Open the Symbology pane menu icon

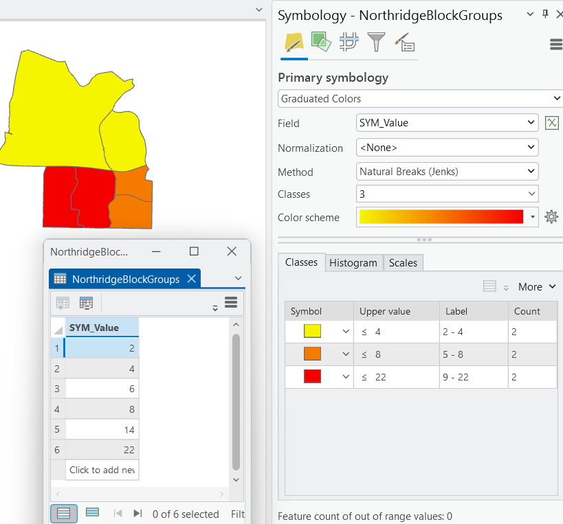(555, 43)
